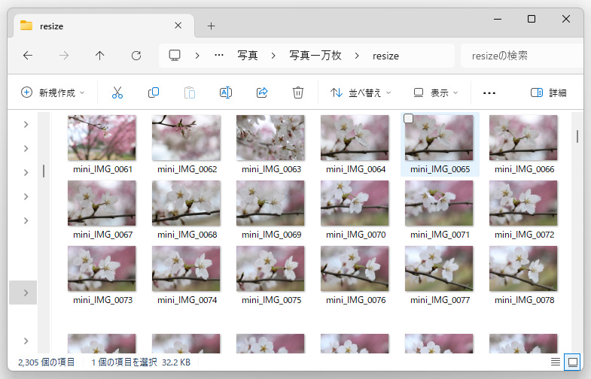Select thumbnail mini_IMG_0063
The height and width of the screenshot is (379, 591).
tap(270, 138)
